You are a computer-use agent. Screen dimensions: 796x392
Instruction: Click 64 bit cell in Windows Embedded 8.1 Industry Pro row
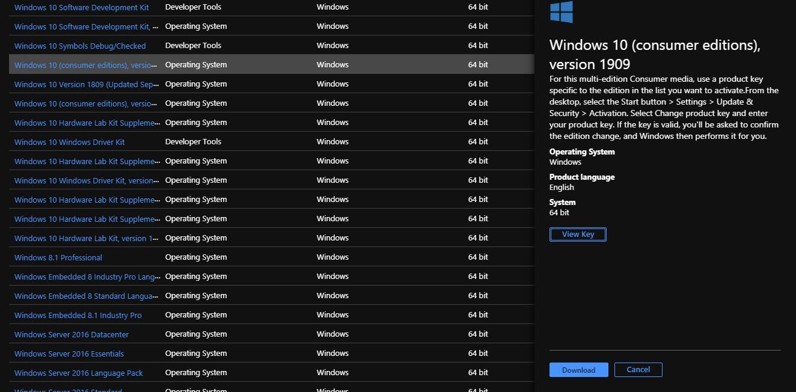(x=478, y=314)
